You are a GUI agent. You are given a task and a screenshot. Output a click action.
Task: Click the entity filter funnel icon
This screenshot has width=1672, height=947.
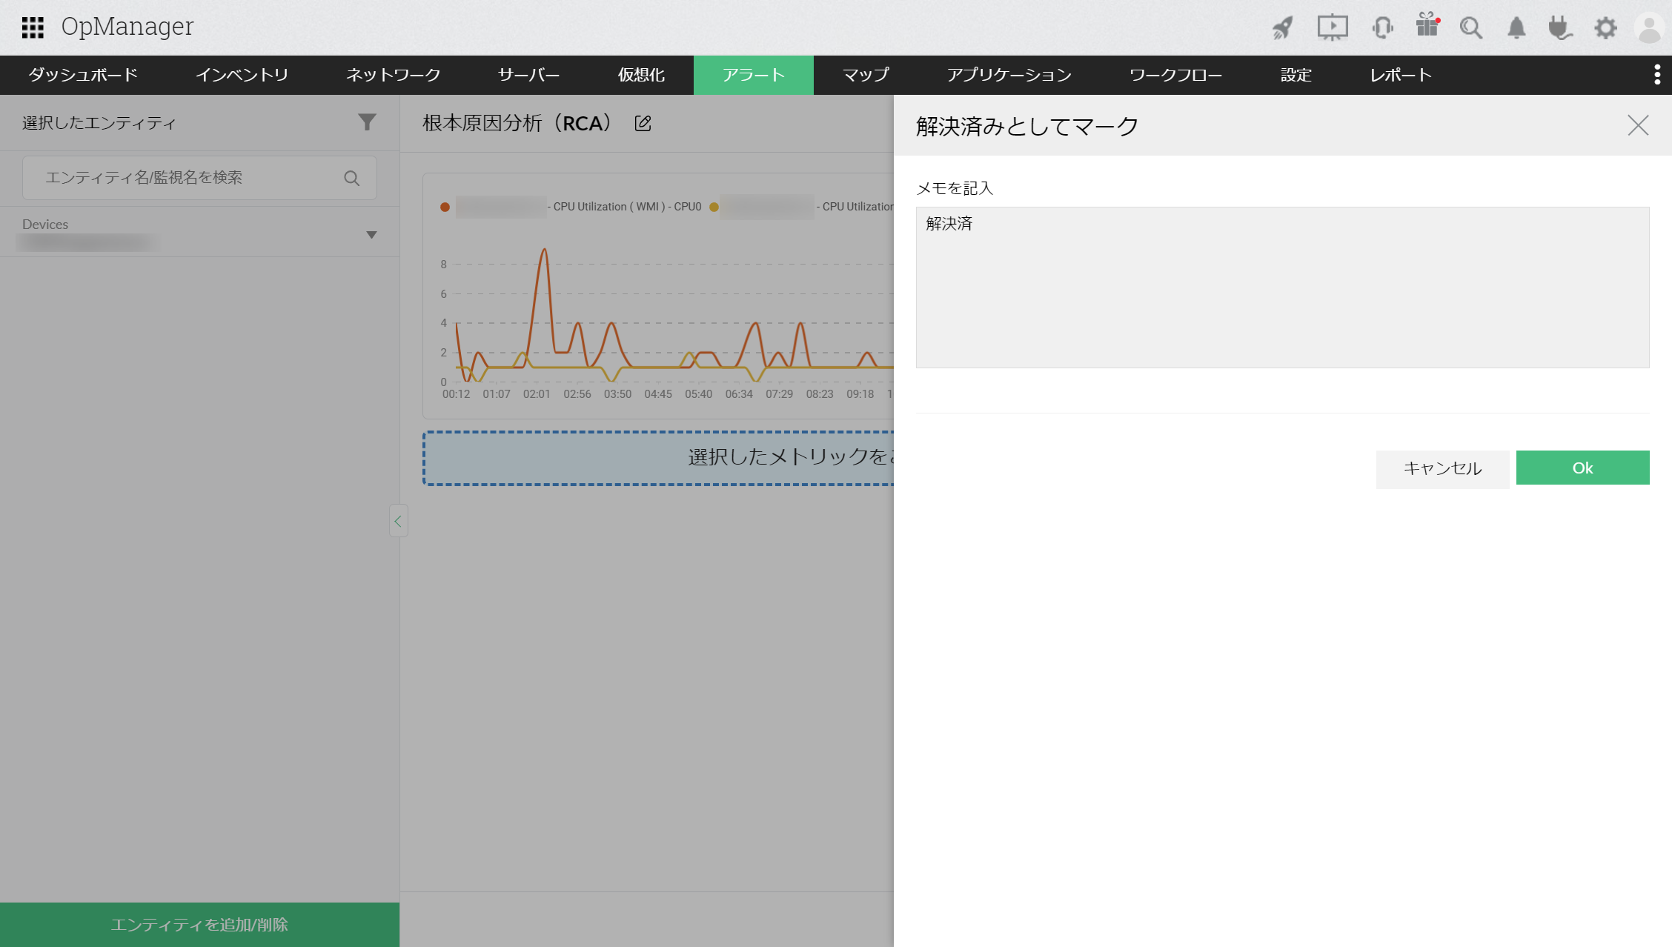click(x=367, y=122)
